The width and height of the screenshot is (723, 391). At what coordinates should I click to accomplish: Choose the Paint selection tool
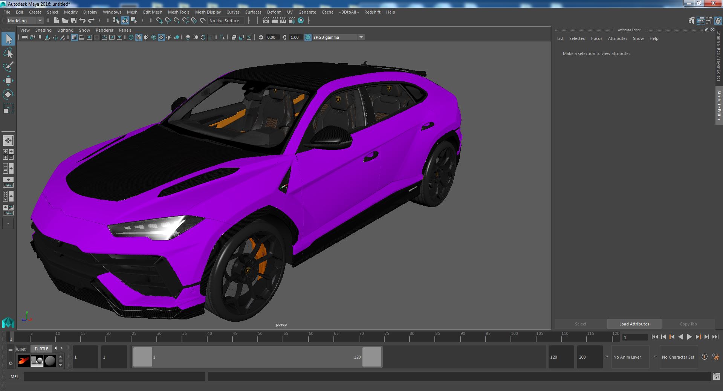tap(8, 67)
